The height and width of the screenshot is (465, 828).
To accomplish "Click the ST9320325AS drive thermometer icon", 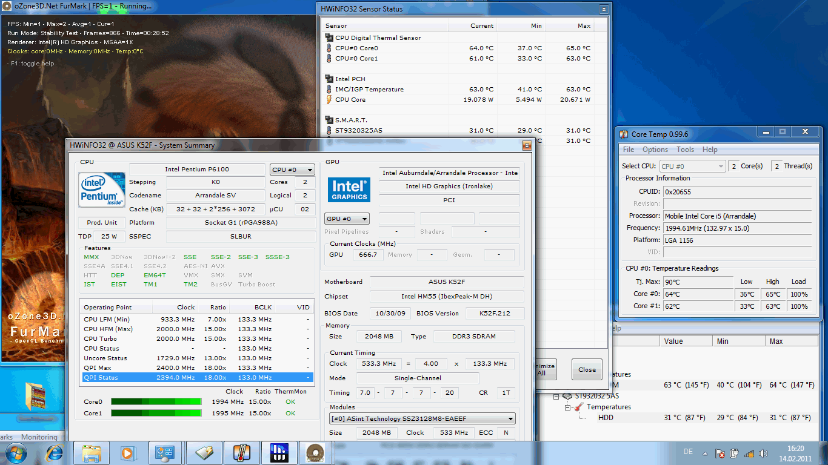I will (x=329, y=130).
